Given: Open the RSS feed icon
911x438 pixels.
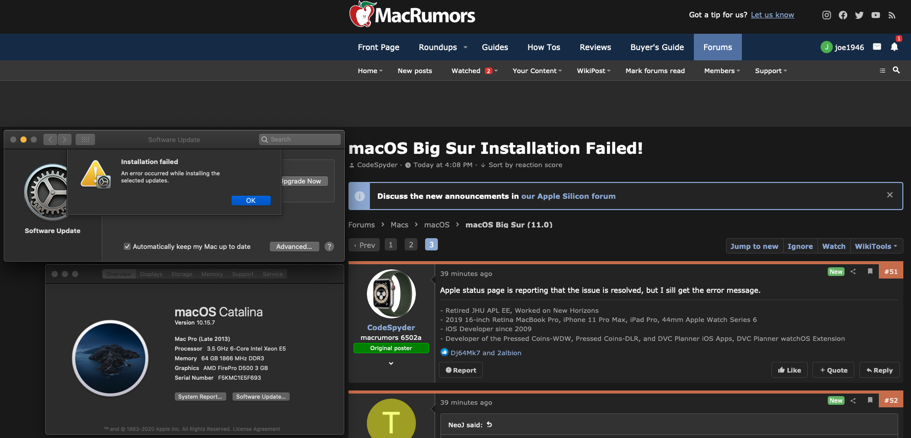Looking at the screenshot, I should click(892, 15).
